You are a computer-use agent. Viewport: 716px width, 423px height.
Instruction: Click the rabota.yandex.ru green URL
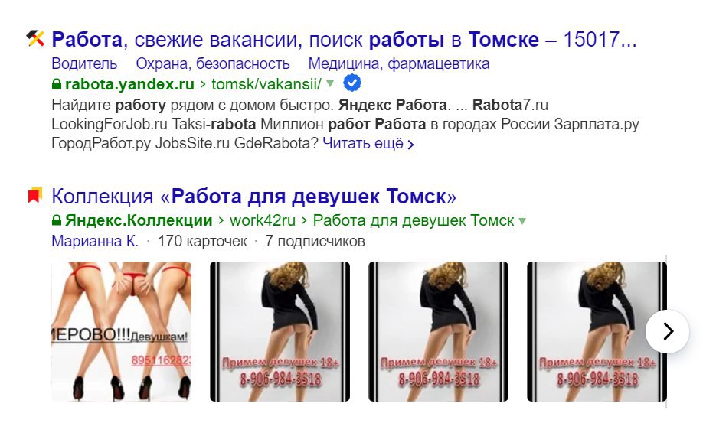tap(129, 84)
